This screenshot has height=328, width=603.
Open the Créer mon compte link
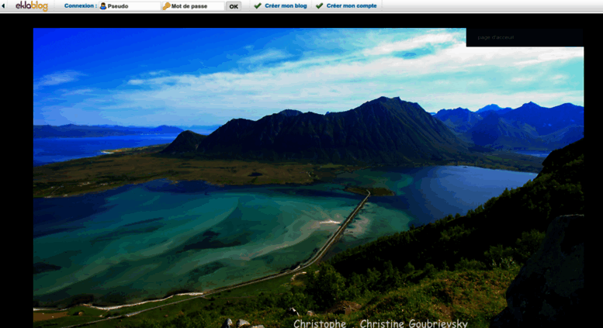[x=352, y=5]
